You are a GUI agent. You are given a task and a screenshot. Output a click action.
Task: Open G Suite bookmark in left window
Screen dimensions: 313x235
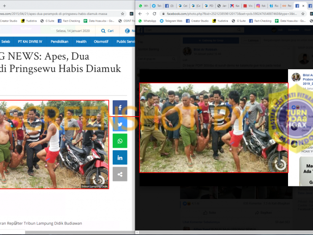tap(47, 21)
